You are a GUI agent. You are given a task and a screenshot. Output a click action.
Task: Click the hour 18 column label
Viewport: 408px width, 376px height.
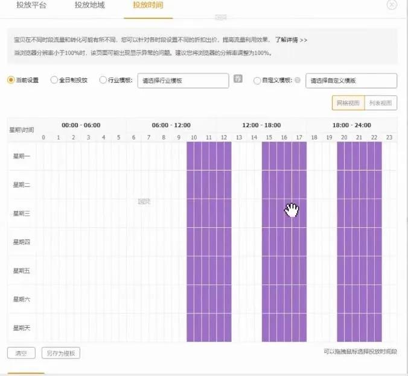tap(314, 137)
